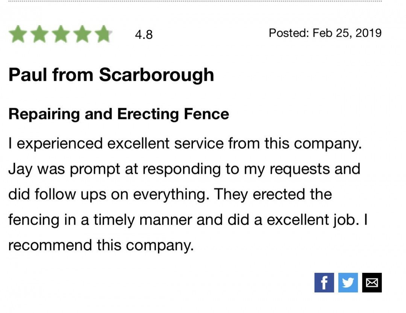The height and width of the screenshot is (313, 406).
Task: Click the final line "recommend this company."
Action: (101, 245)
